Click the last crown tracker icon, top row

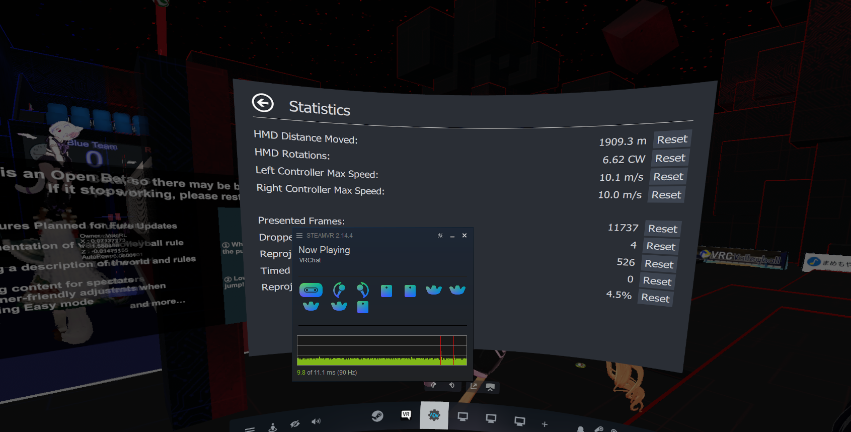457,290
